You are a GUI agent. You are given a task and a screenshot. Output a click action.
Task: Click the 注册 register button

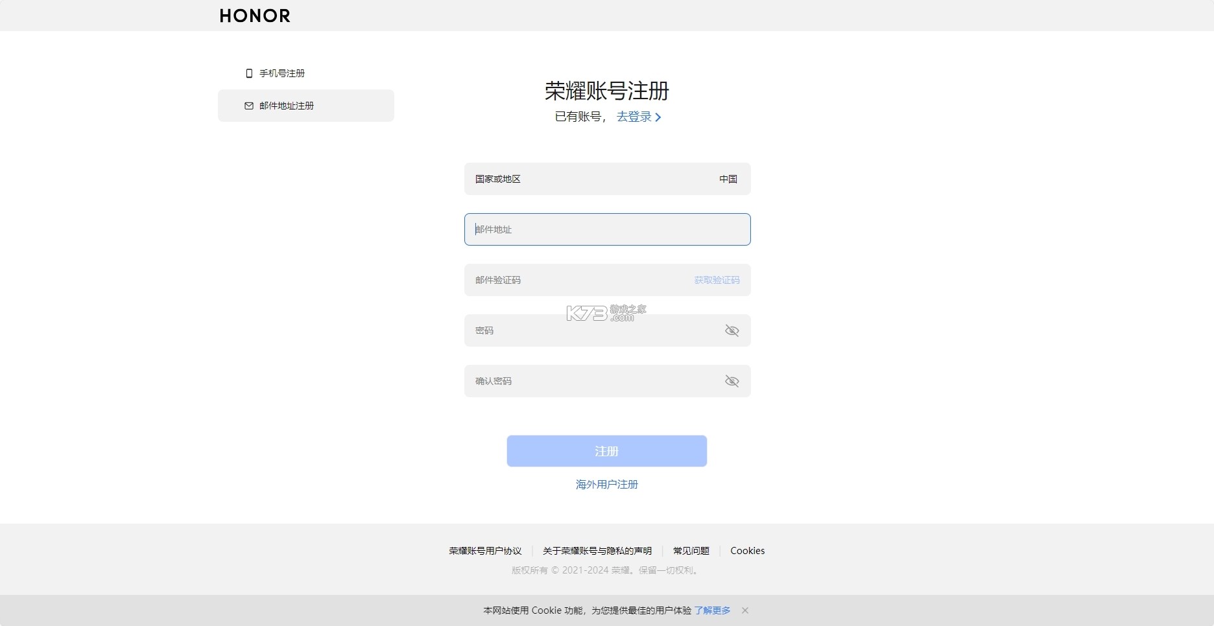pos(607,451)
